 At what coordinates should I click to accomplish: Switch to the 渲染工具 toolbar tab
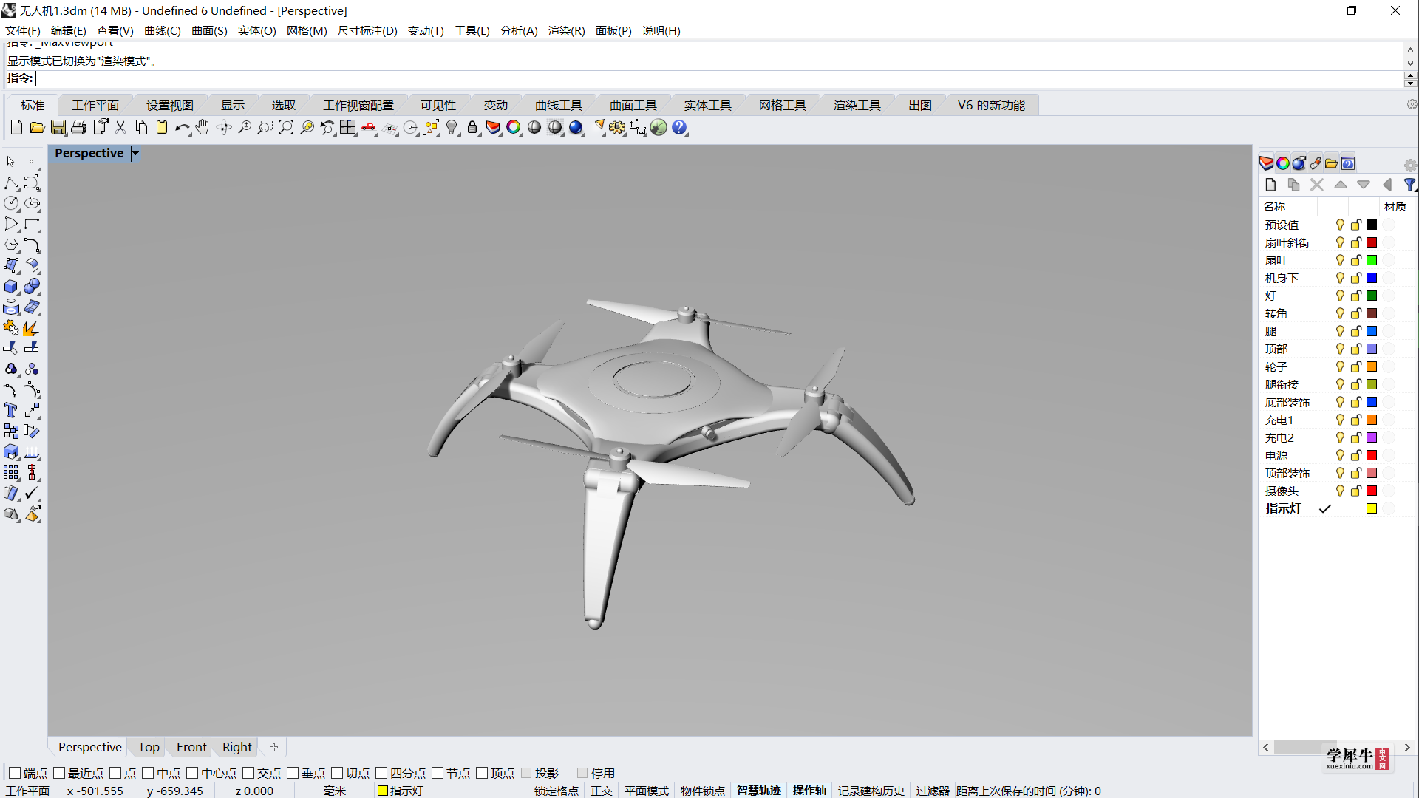tap(857, 105)
